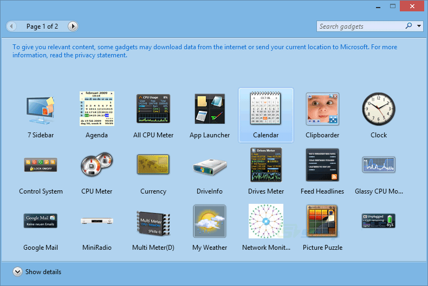Go to previous gadget page
Screen dimensions: 428x286
[x=12, y=26]
